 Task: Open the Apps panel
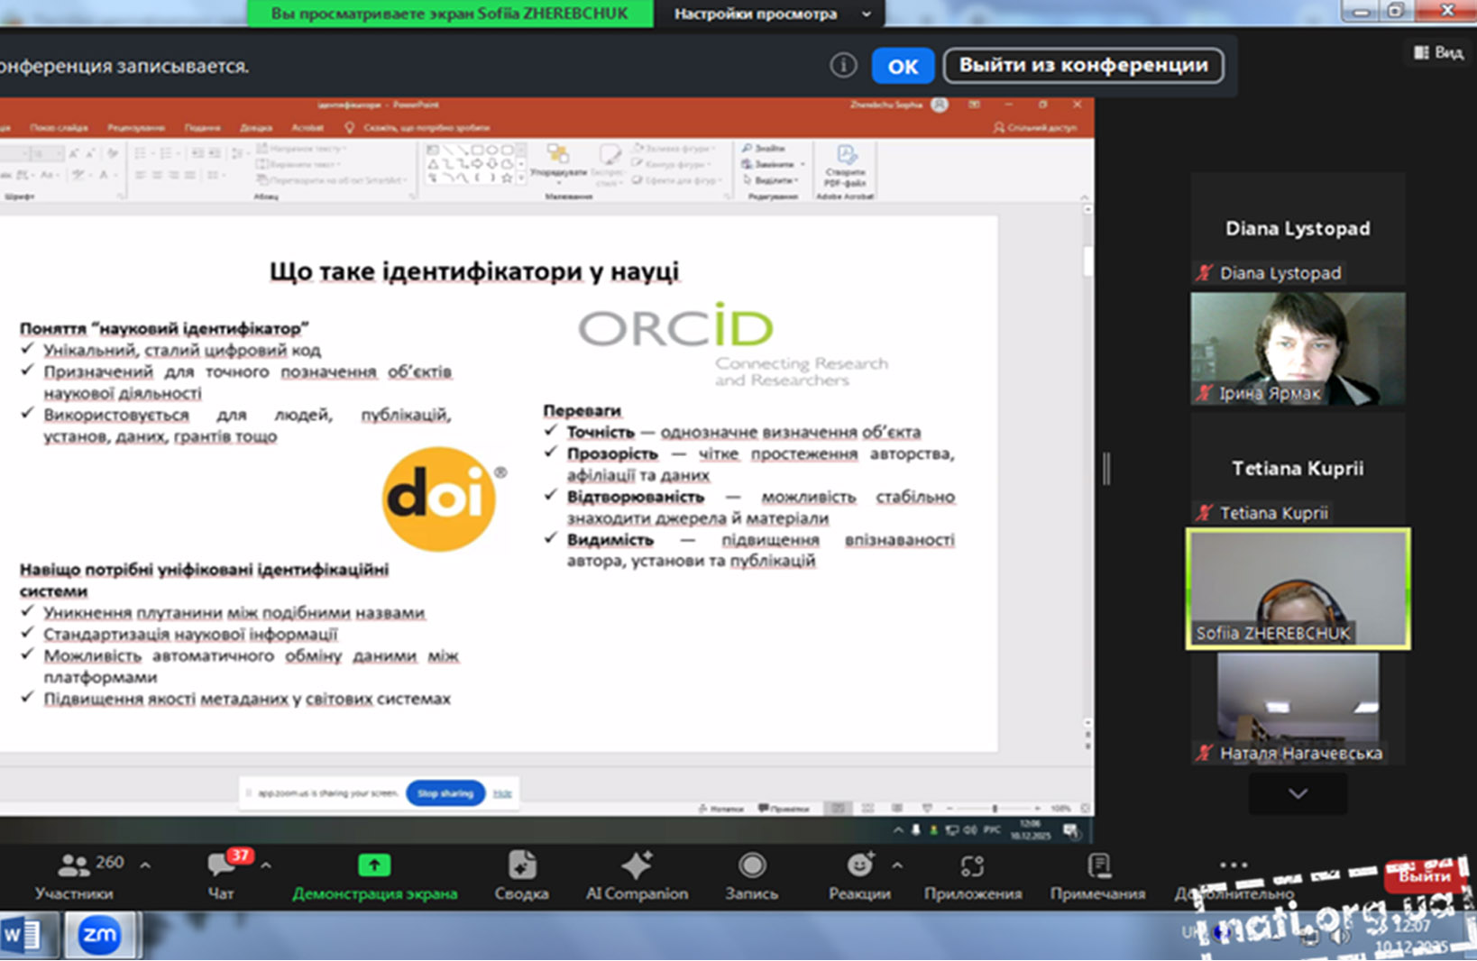(972, 865)
